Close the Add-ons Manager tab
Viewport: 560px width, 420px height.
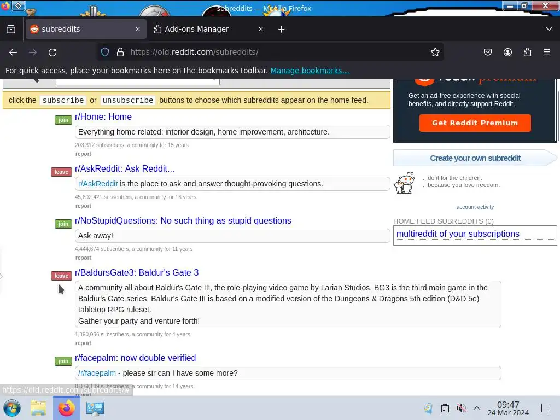[x=261, y=29]
